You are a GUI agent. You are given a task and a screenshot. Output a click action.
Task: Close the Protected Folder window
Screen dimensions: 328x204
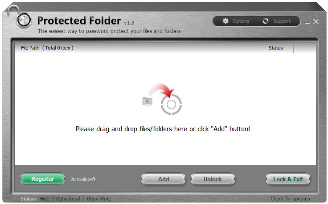coord(316,21)
